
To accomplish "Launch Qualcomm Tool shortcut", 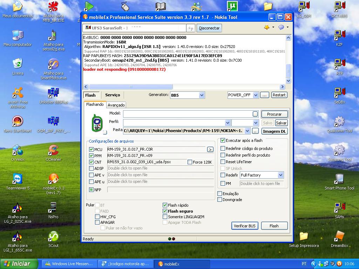I will 339,124.
